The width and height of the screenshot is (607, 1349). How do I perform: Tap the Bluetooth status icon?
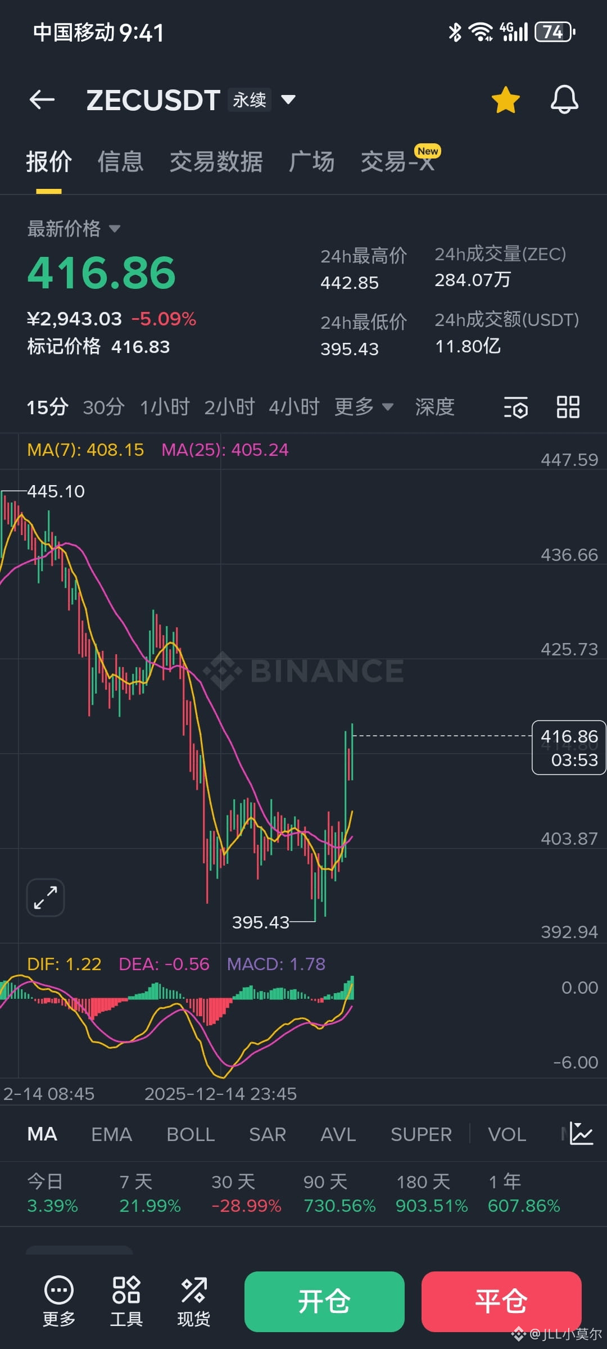[x=455, y=32]
